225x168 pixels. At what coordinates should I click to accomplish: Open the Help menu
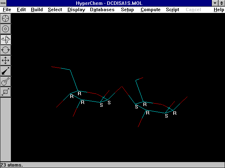(x=219, y=9)
